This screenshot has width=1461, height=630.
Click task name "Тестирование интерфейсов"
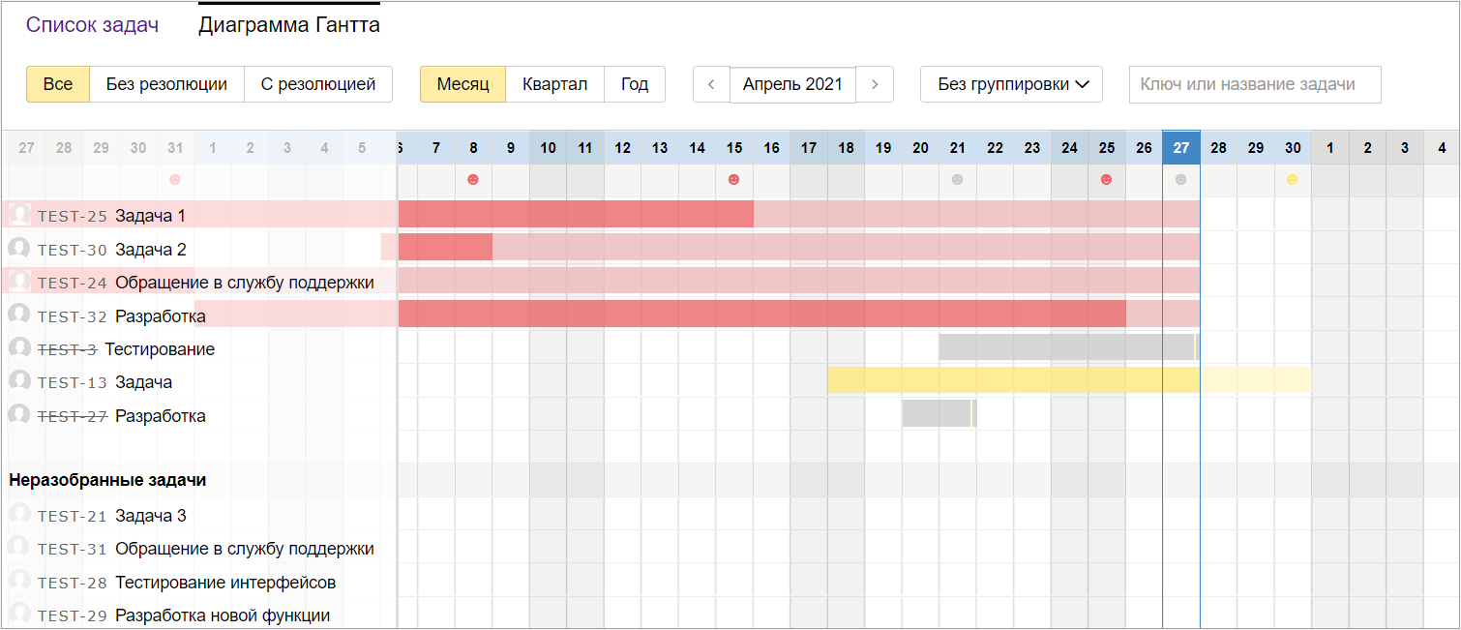225,583
